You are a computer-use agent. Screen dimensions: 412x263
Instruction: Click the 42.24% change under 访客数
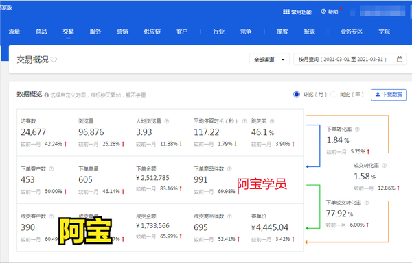[54, 144]
